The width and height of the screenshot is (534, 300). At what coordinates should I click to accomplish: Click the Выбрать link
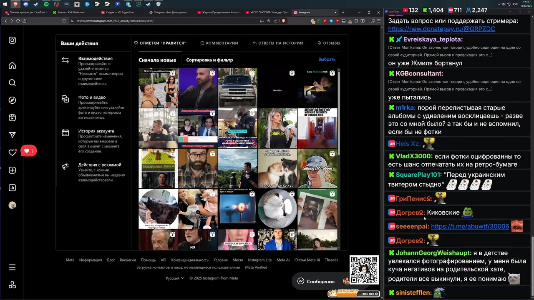pos(327,60)
